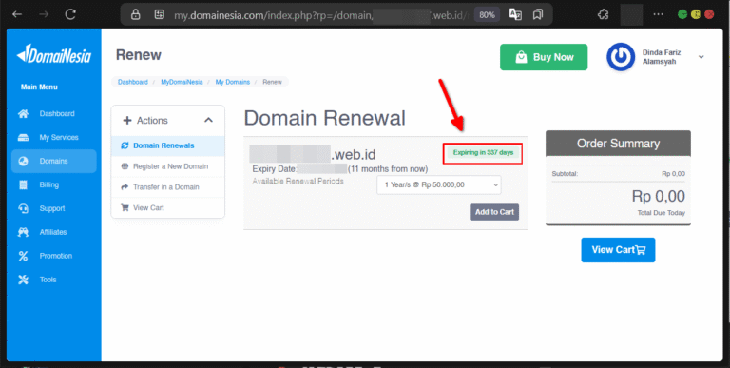Click the Domain Renewals refresh icon
The height and width of the screenshot is (368, 730).
pos(125,145)
